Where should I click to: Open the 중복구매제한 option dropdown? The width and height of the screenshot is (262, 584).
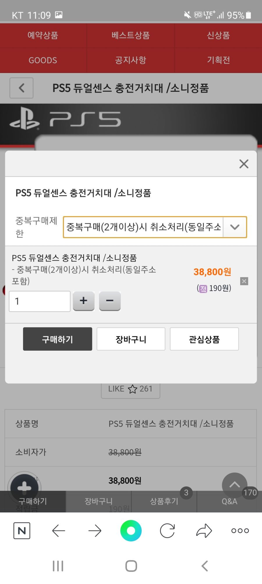tap(155, 227)
